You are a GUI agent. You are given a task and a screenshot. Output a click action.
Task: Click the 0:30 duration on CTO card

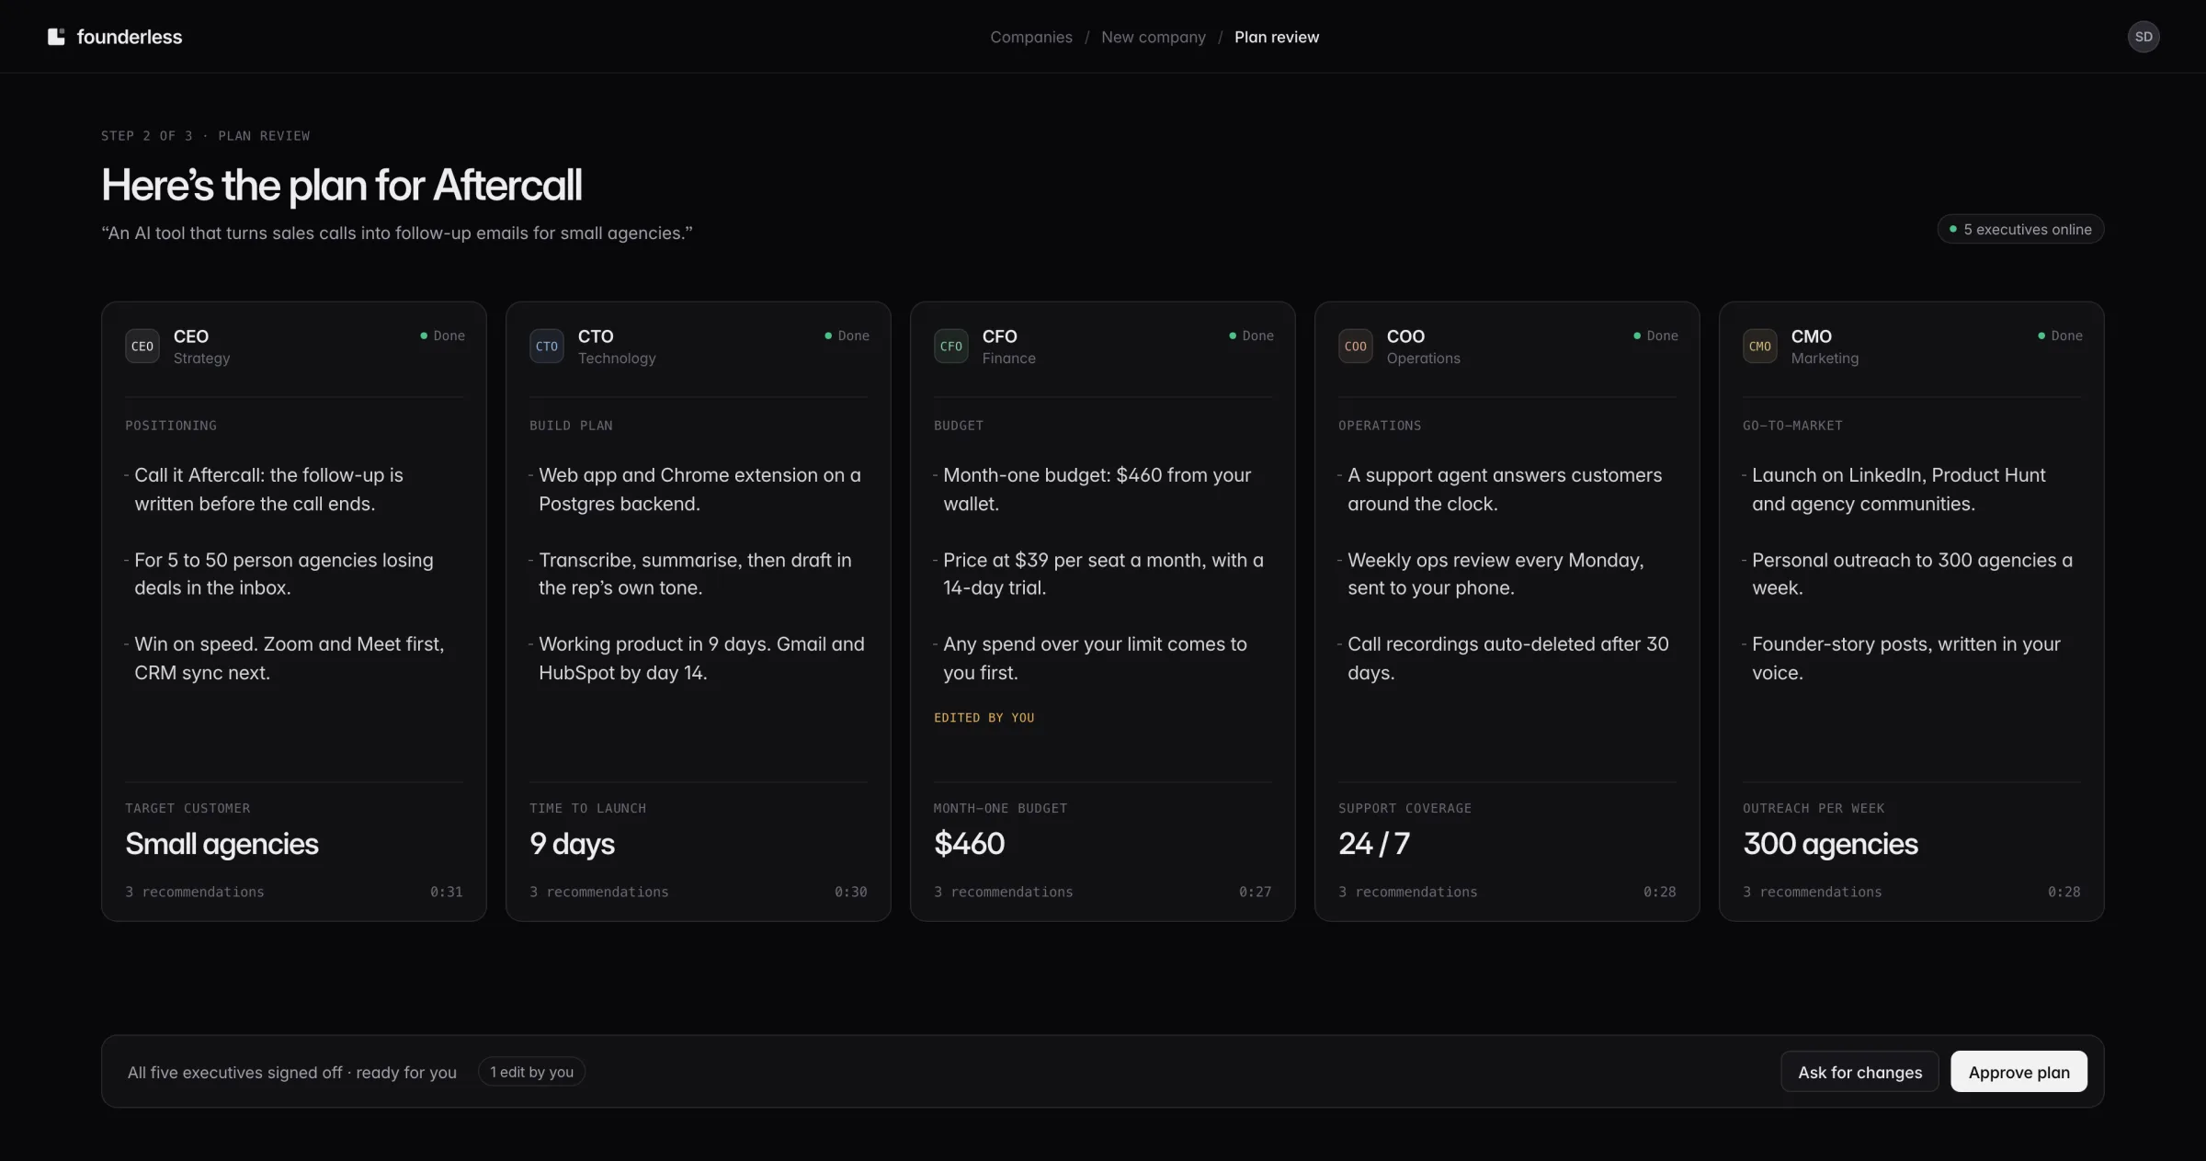click(x=851, y=892)
